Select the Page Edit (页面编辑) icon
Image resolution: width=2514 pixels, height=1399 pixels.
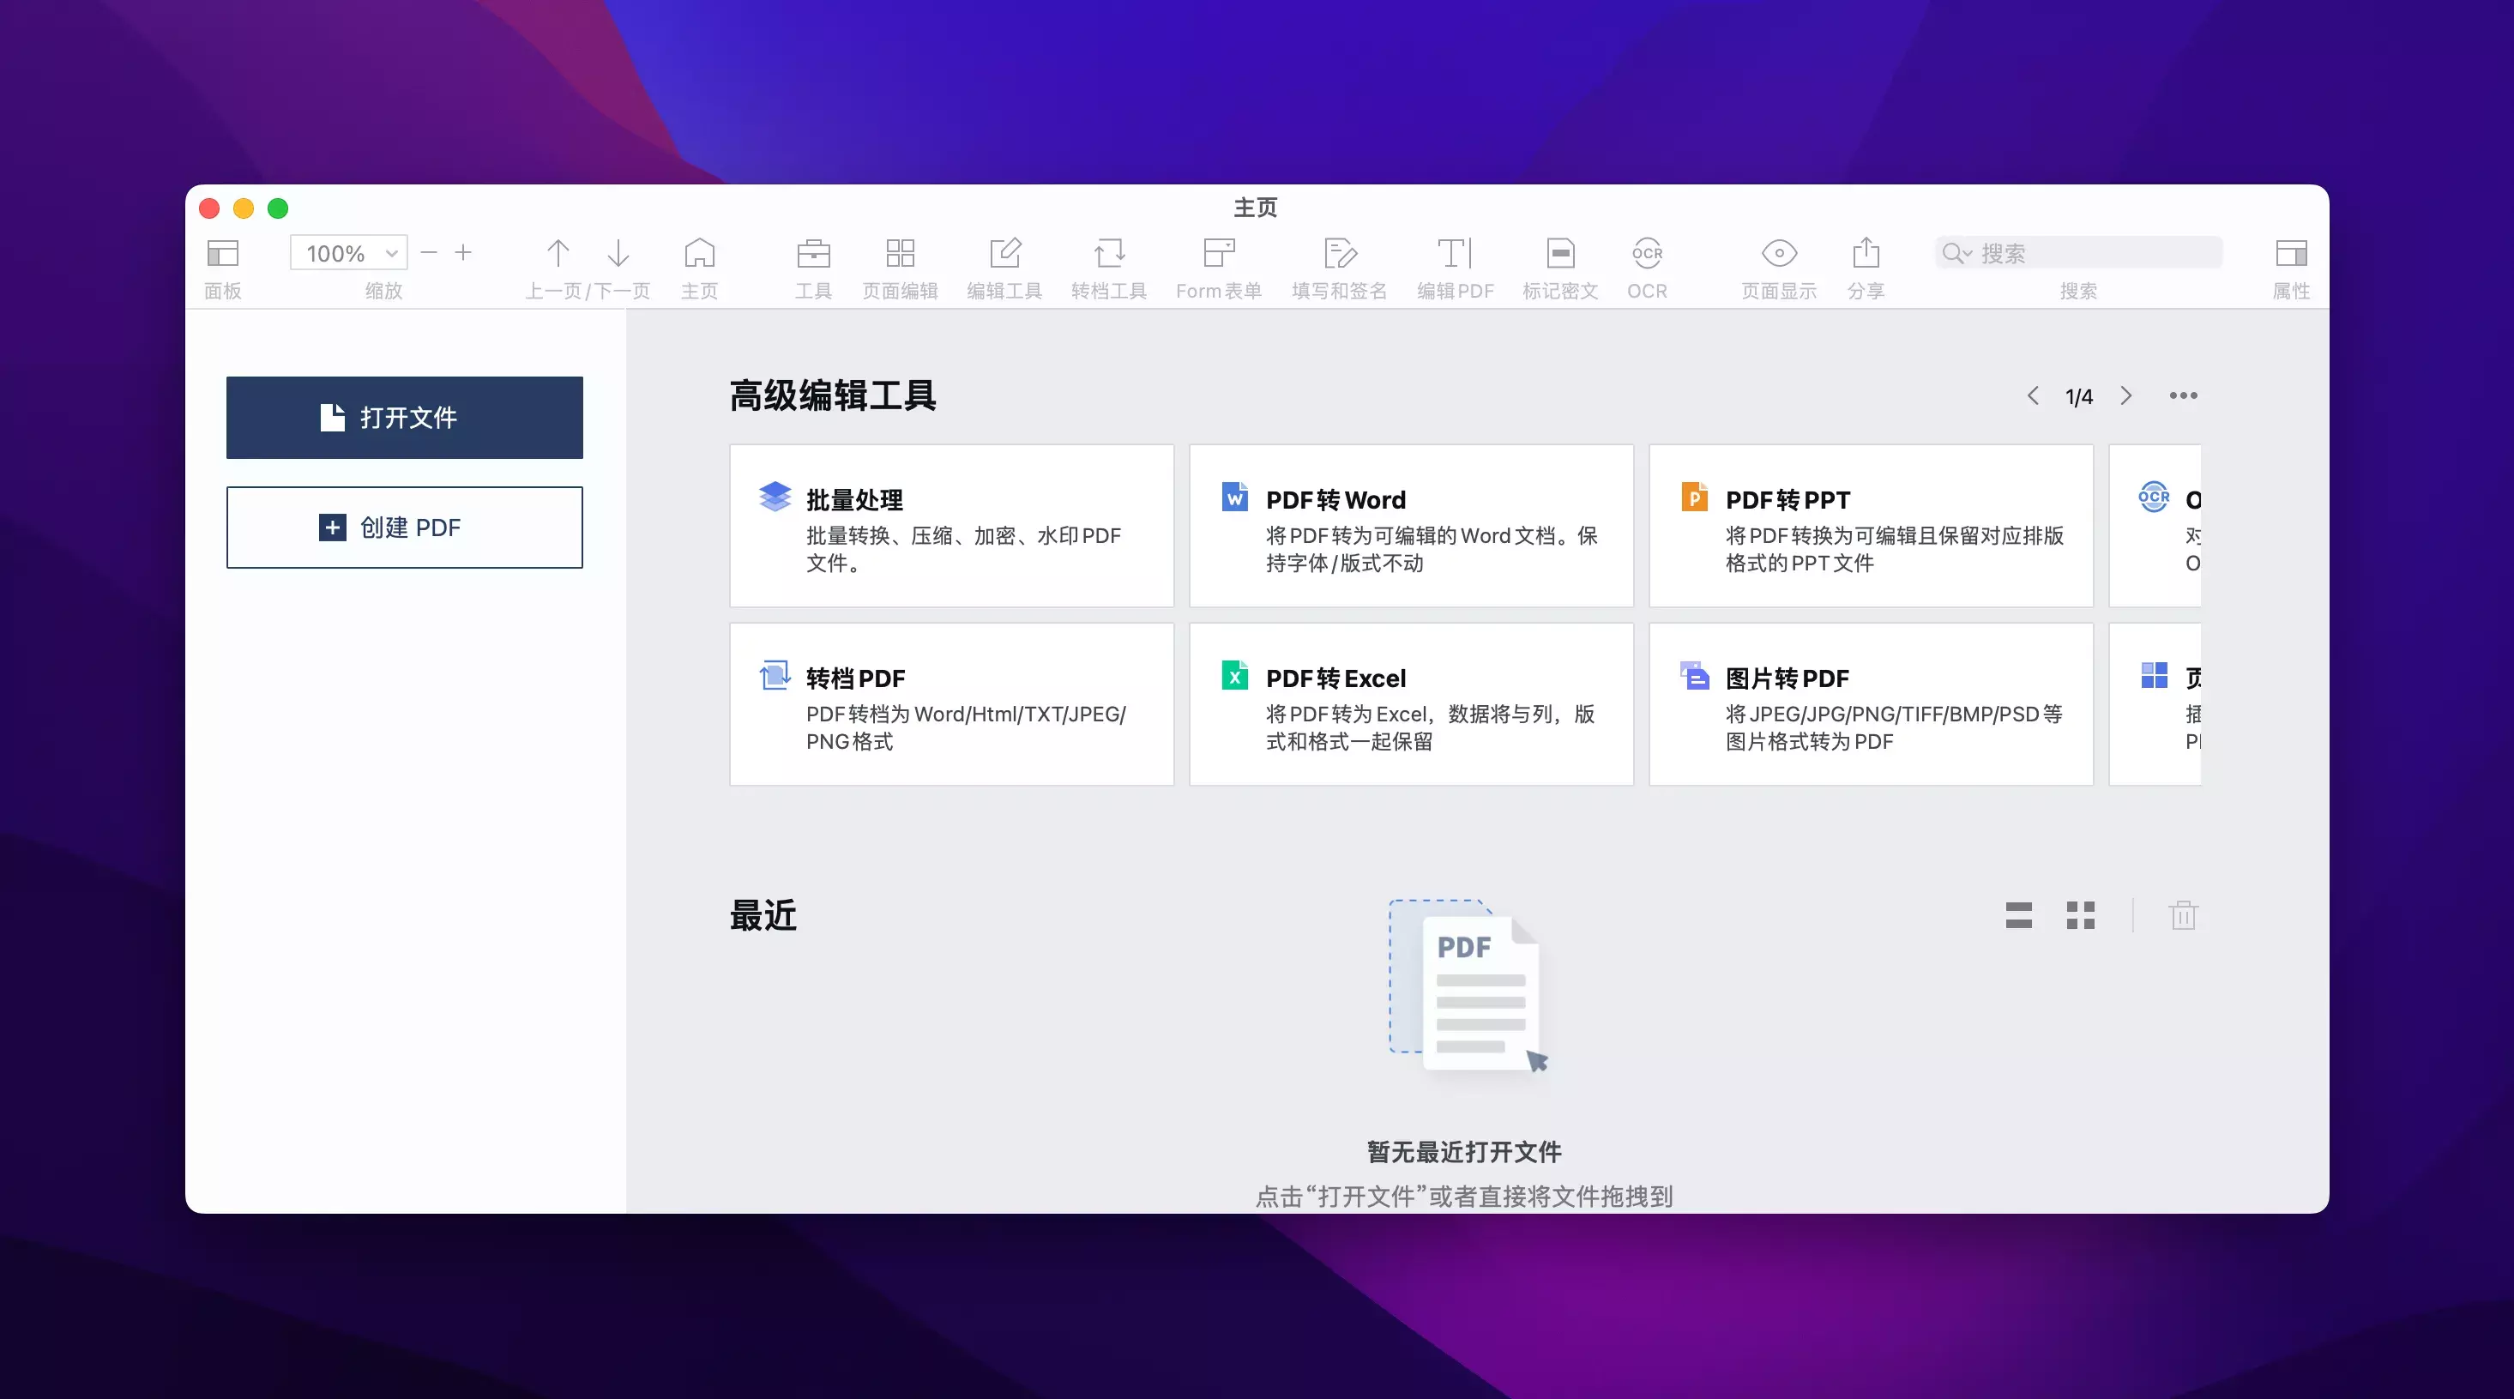(900, 254)
